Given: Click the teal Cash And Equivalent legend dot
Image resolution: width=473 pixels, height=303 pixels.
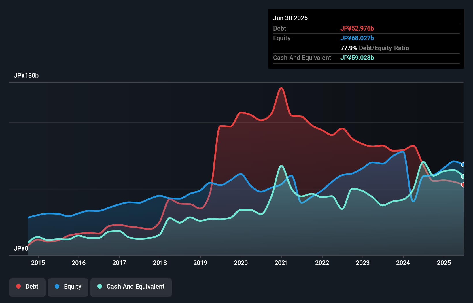Looking at the screenshot, I should 99,286.
